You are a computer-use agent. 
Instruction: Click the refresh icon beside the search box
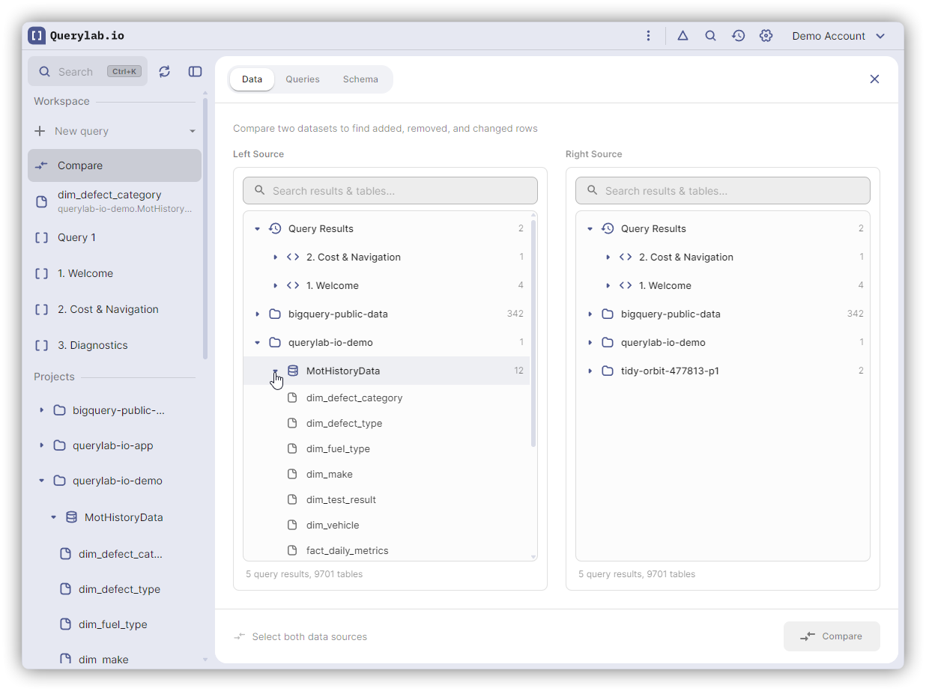(x=165, y=71)
